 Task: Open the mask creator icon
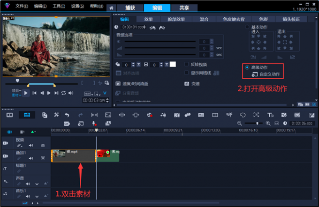pyautogui.click(x=243, y=115)
